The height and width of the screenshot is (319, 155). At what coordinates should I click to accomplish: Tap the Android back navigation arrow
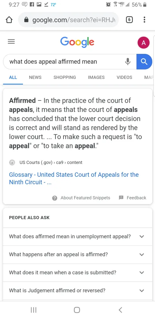[x=120, y=310]
